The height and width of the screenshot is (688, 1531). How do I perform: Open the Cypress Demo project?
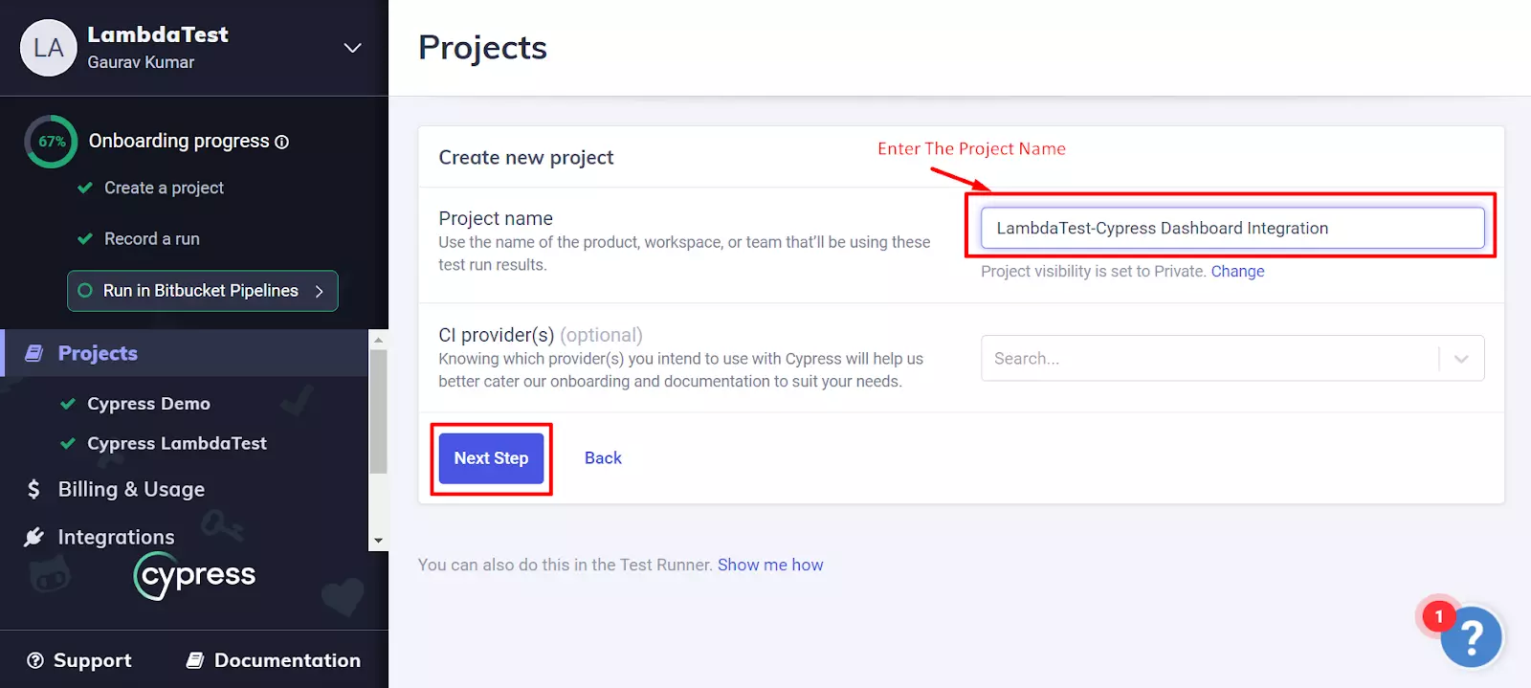click(148, 404)
